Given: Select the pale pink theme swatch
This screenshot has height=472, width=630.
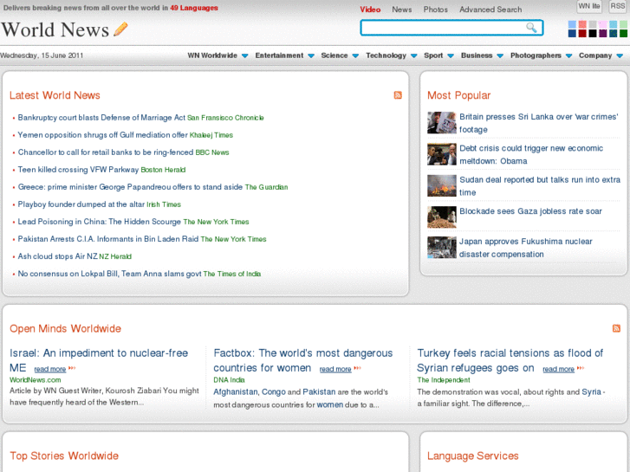Looking at the screenshot, I should point(602,24).
